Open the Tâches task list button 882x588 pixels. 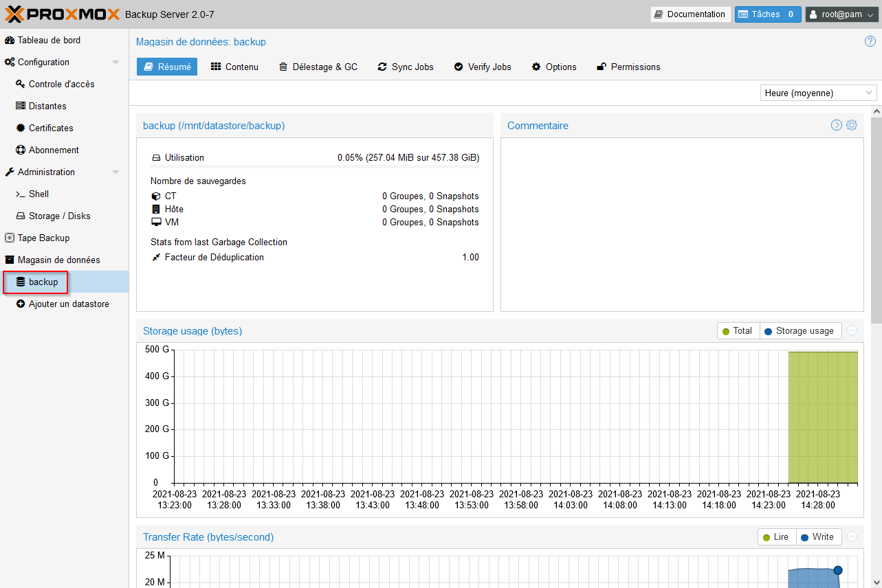[x=767, y=14]
